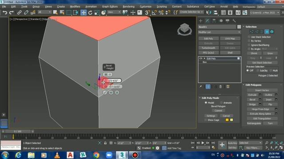Open the Scripting menu
The image size is (284, 159).
click(x=162, y=7)
